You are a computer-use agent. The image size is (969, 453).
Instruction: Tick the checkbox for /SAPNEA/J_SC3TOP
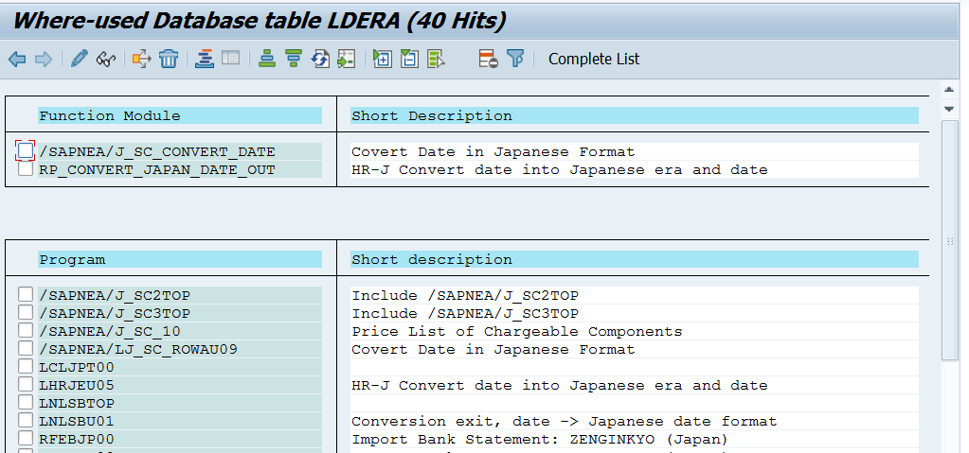tap(26, 313)
